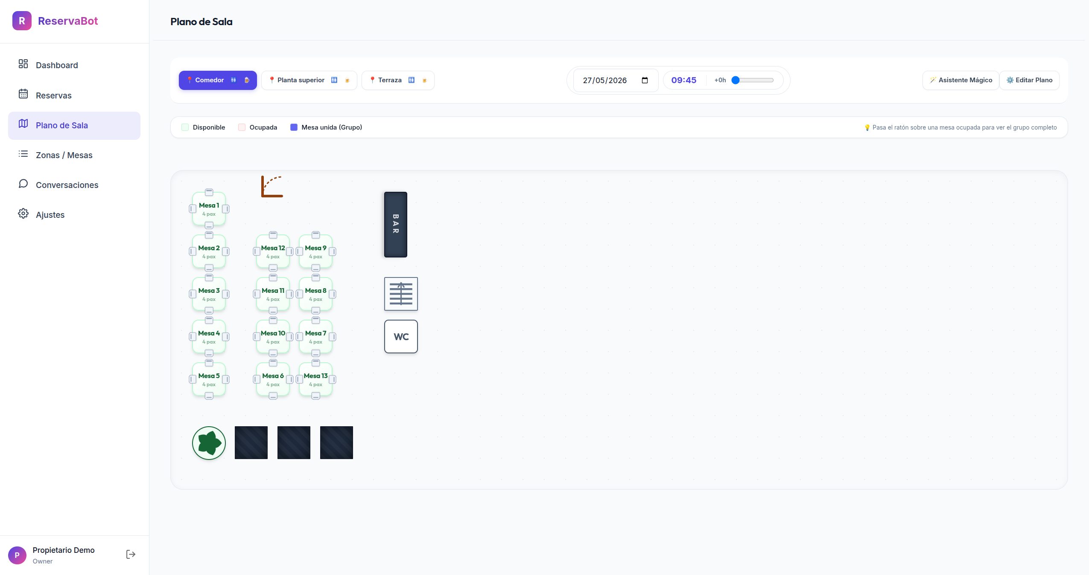Click the Editar Plano button
This screenshot has height=575, width=1089.
tap(1029, 80)
